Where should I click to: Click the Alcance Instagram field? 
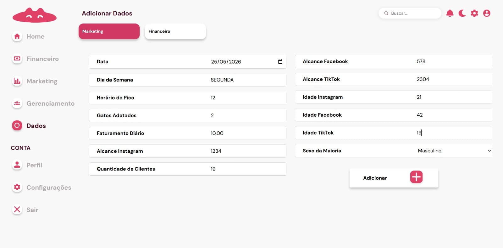point(188,151)
